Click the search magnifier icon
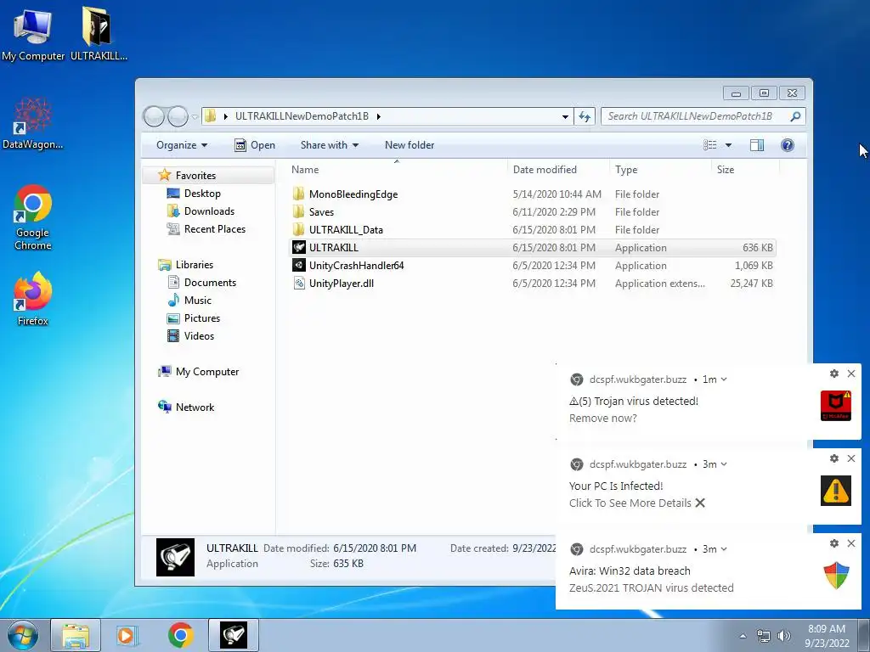This screenshot has height=652, width=870. 795,116
